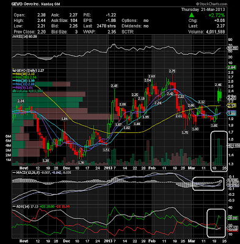The width and height of the screenshot is (240, 244).
Task: Click the Options value no
Action: (146, 21)
